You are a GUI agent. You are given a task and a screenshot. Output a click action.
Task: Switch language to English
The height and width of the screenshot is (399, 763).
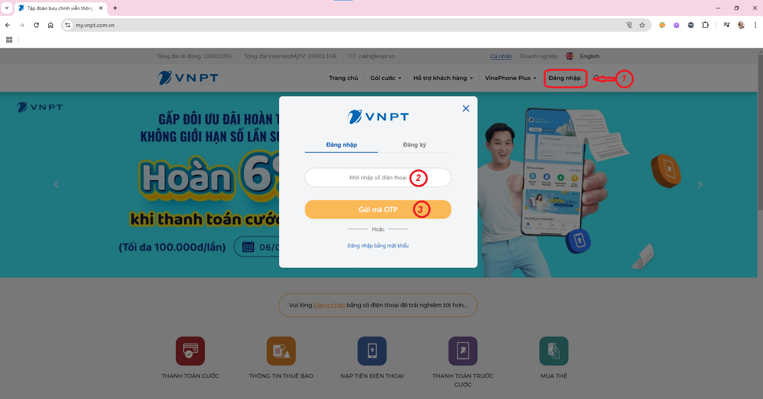click(x=590, y=56)
